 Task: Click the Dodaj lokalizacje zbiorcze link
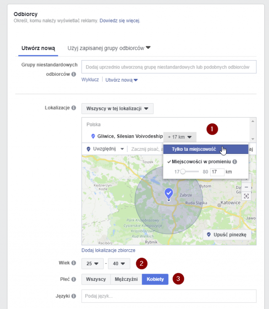click(x=108, y=250)
